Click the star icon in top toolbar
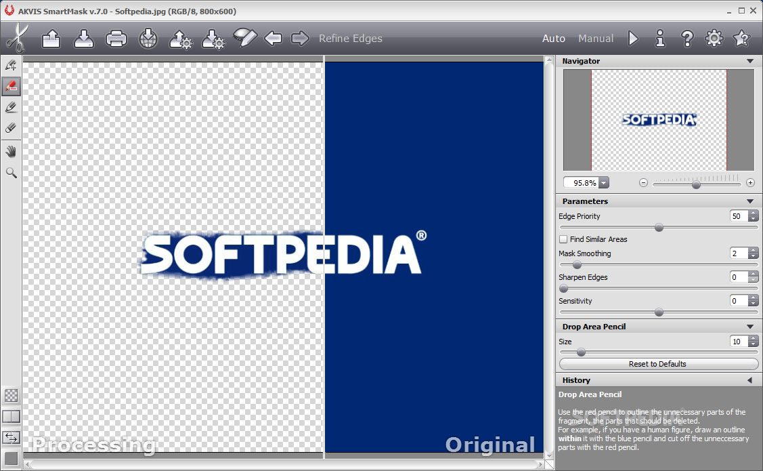The height and width of the screenshot is (471, 763). pyautogui.click(x=741, y=38)
